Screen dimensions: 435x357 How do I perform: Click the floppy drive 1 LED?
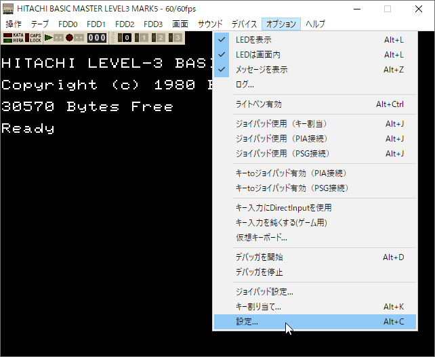pyautogui.click(x=142, y=38)
